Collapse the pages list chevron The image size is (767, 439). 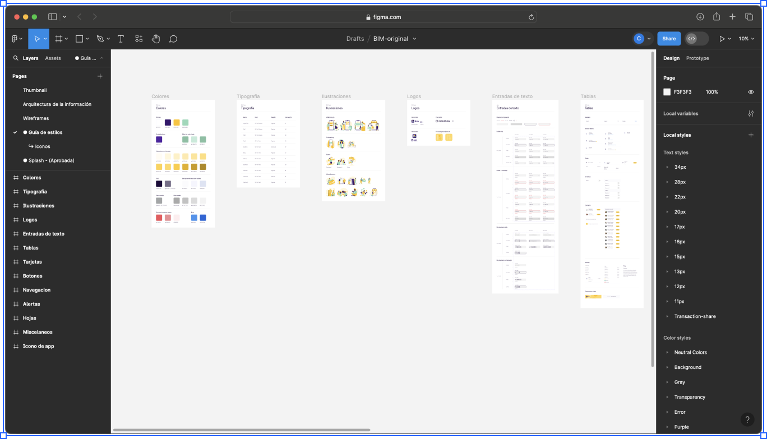101,58
